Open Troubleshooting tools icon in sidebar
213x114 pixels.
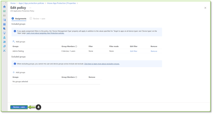[x=4, y=51]
